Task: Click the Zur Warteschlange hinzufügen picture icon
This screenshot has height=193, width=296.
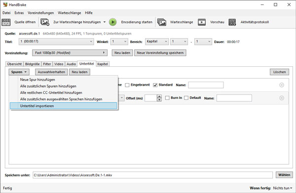Action: [x=45, y=22]
